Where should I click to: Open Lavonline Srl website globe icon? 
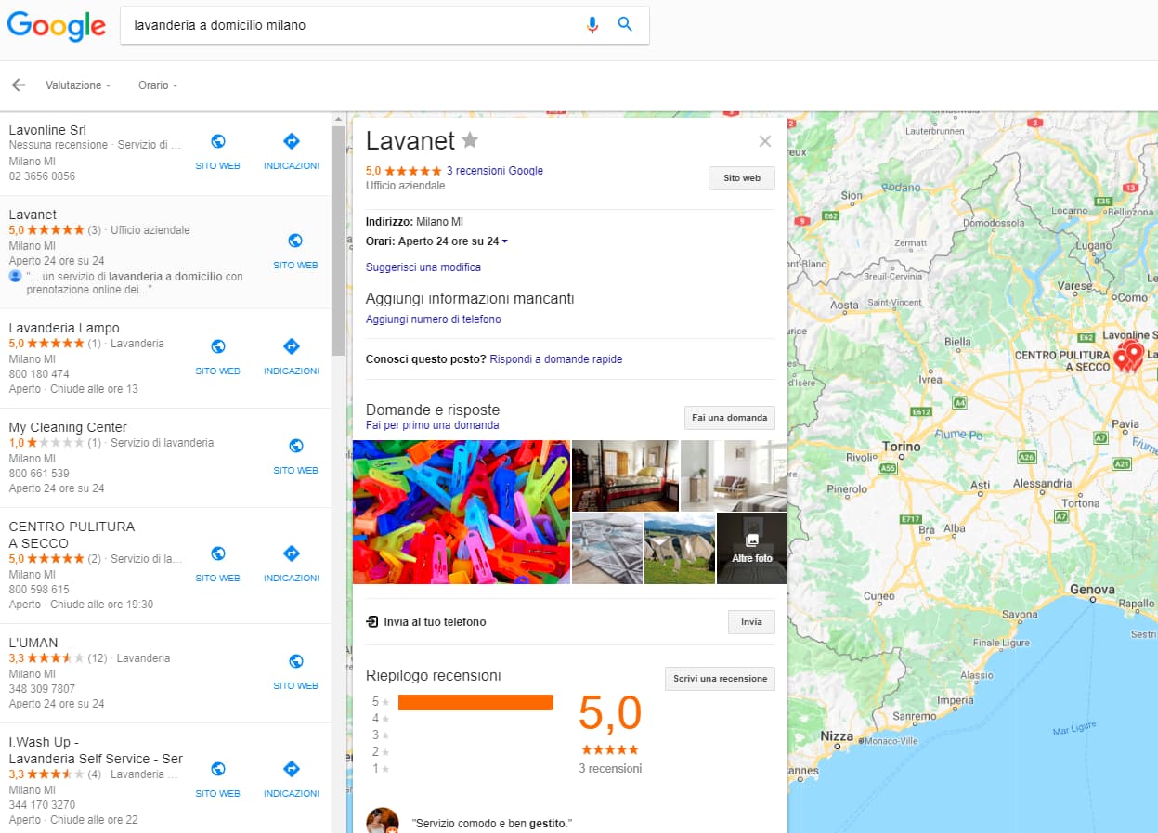(217, 141)
